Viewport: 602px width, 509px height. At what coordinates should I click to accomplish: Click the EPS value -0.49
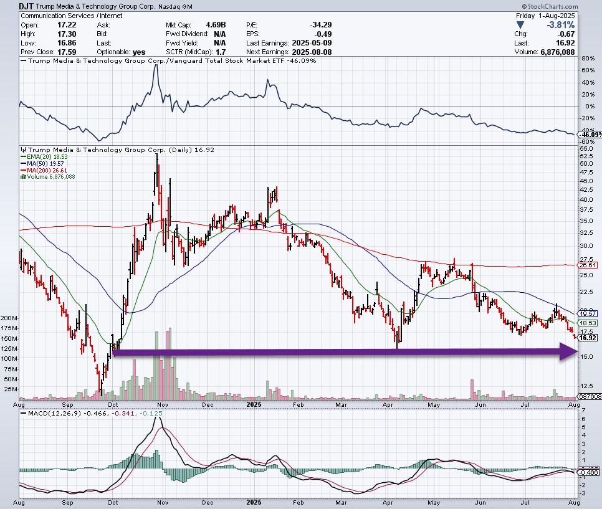(x=323, y=34)
